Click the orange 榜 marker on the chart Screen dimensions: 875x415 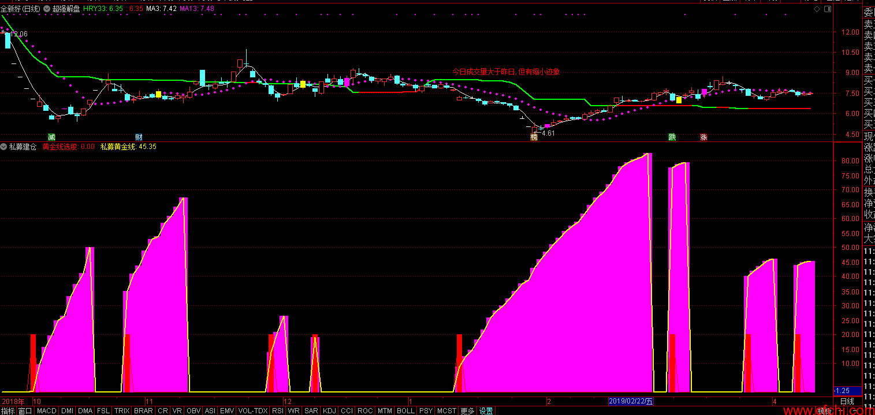534,137
